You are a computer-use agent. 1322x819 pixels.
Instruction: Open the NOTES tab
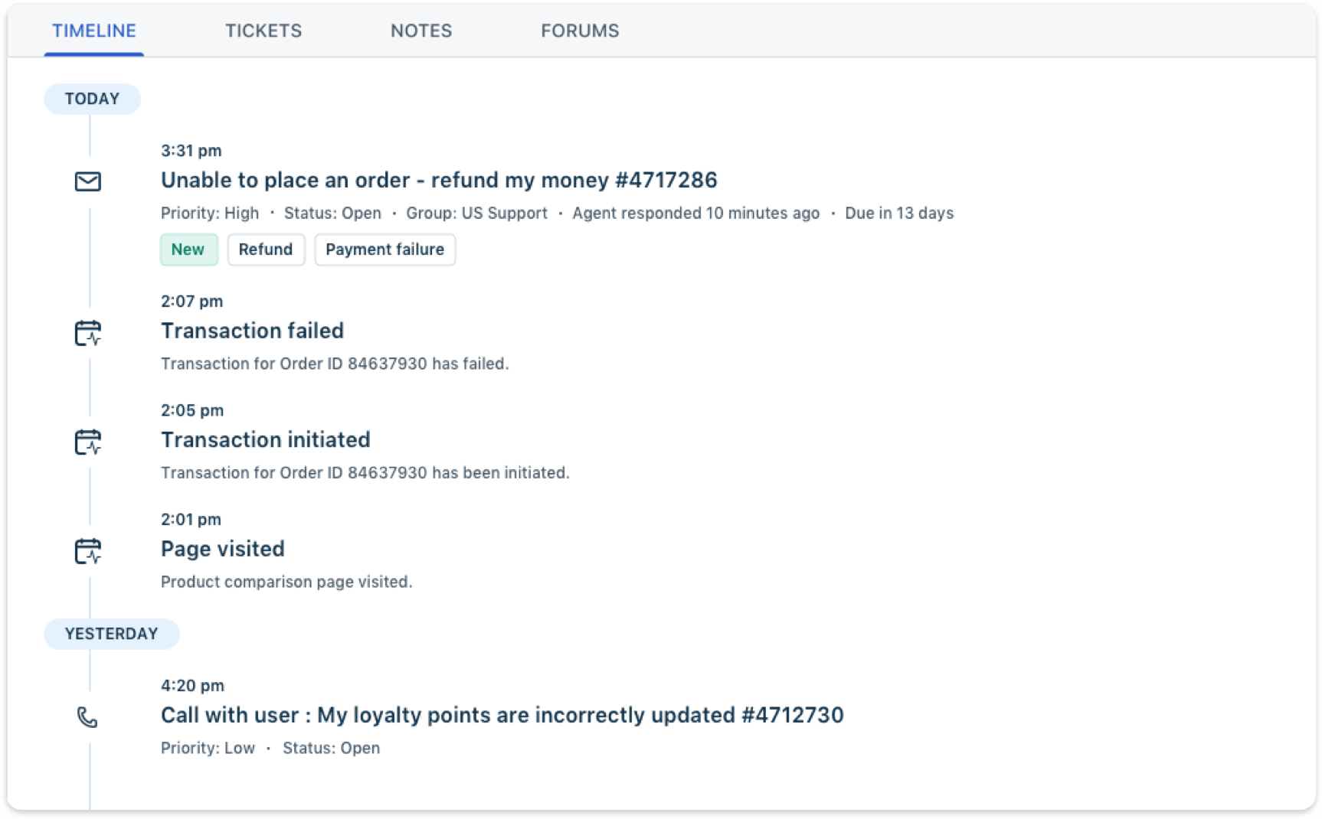[421, 31]
